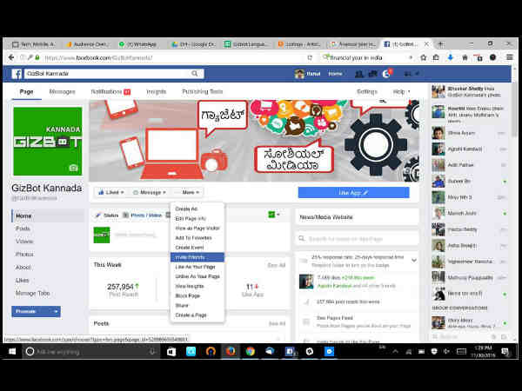
Task: Click the Cortana microphone icon
Action: (x=151, y=351)
